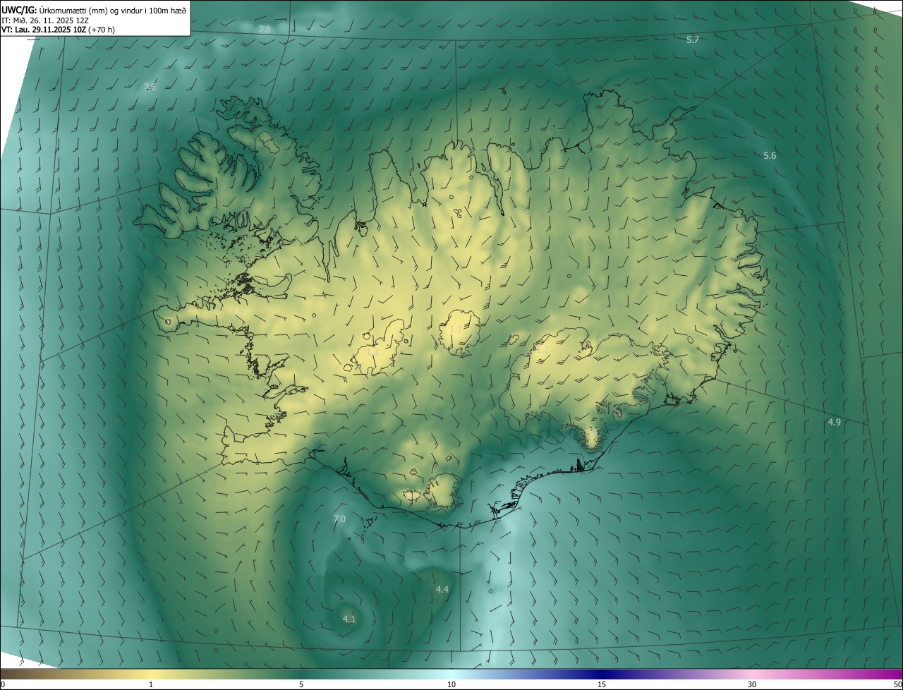903x690 pixels.
Task: Click the 5.6 value label on the map
Action: coord(770,155)
